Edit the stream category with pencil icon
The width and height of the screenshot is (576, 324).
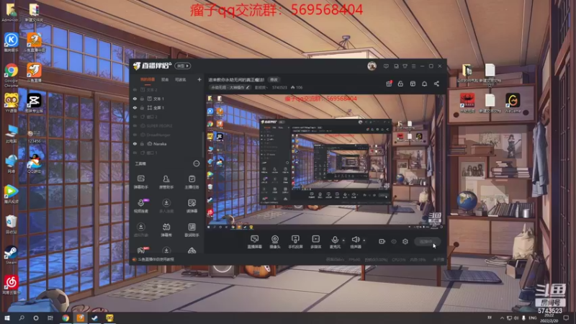coord(248,87)
